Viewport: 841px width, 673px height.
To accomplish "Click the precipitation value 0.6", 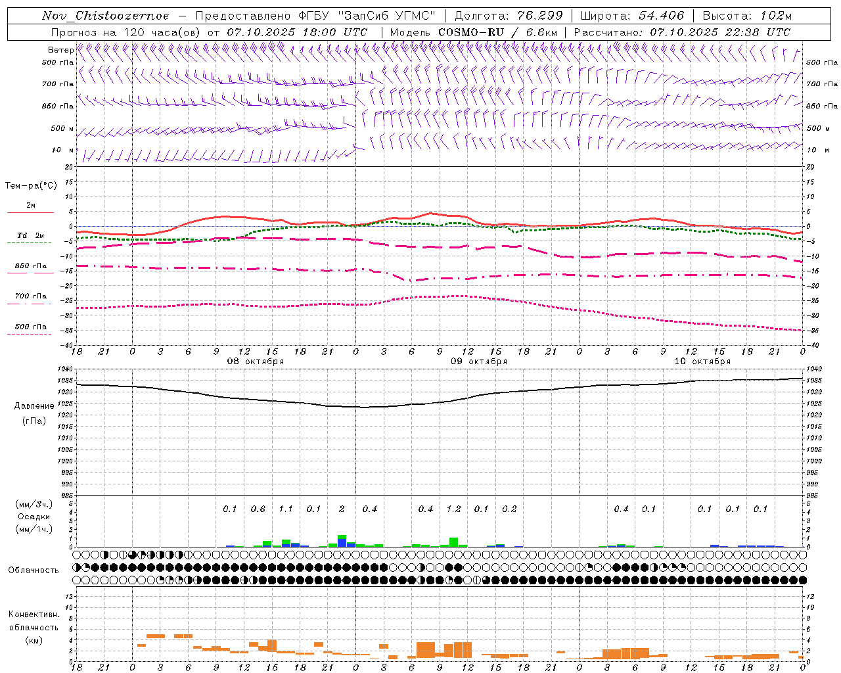I will (x=258, y=509).
